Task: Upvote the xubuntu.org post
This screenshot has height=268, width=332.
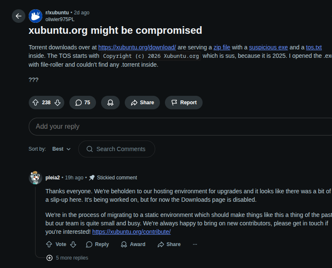Action: coord(36,103)
